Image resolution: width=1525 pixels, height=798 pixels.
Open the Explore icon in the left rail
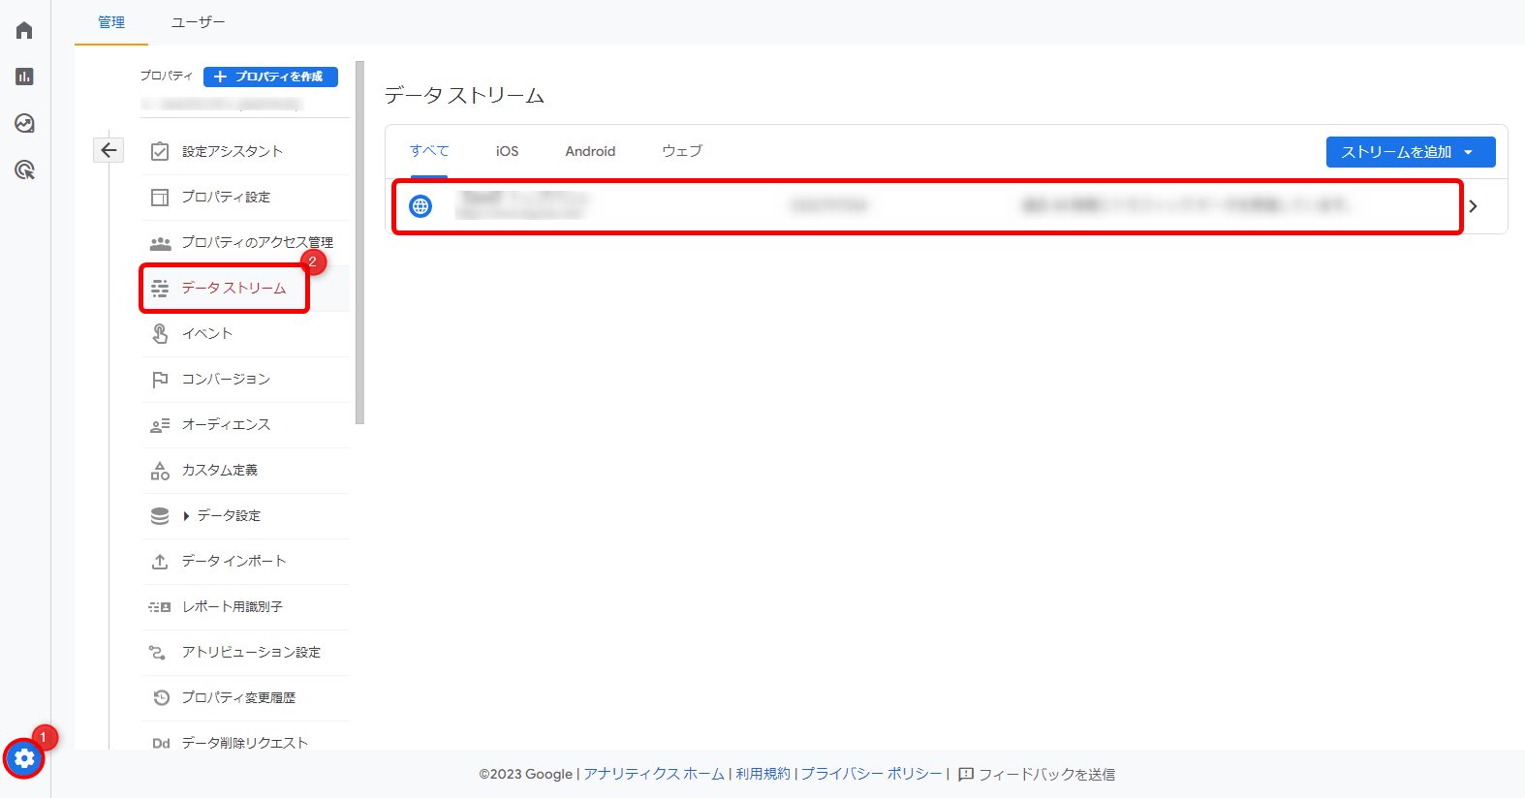(24, 123)
